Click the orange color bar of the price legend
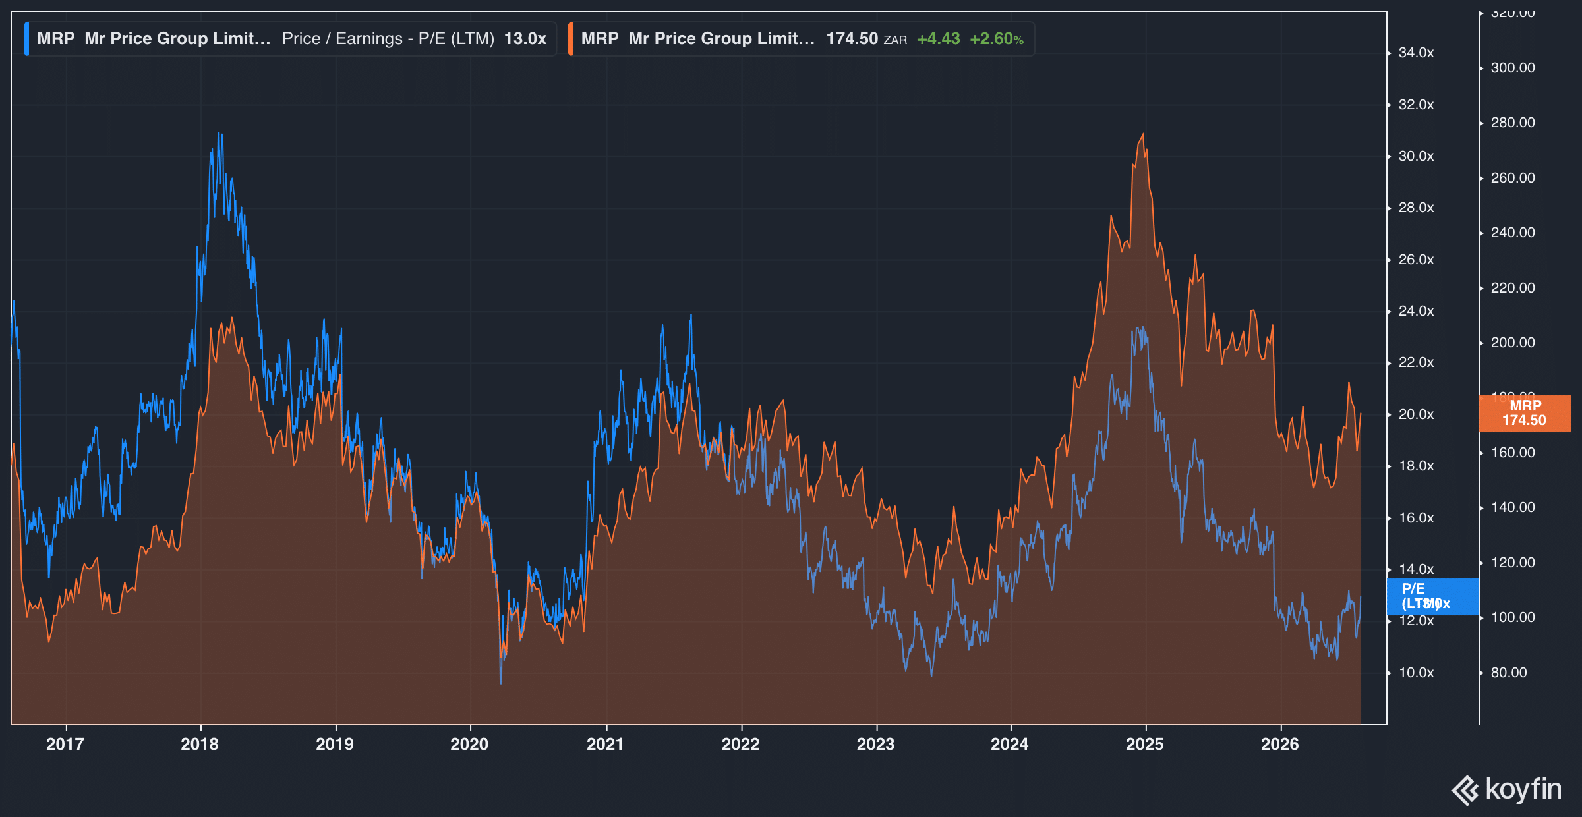 tap(570, 39)
